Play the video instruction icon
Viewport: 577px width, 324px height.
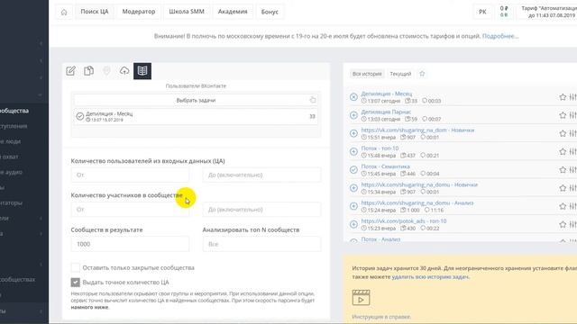[x=361, y=298]
